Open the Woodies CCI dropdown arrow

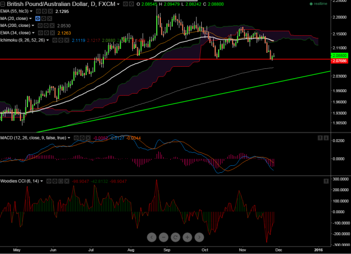tap(42, 180)
